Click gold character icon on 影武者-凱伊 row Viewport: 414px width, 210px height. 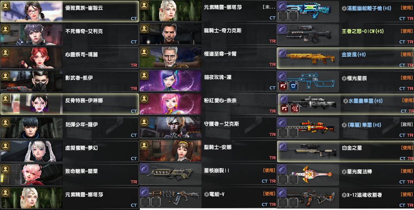[5, 76]
